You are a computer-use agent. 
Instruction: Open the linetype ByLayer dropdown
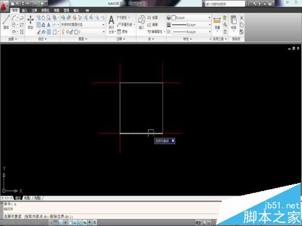191,32
